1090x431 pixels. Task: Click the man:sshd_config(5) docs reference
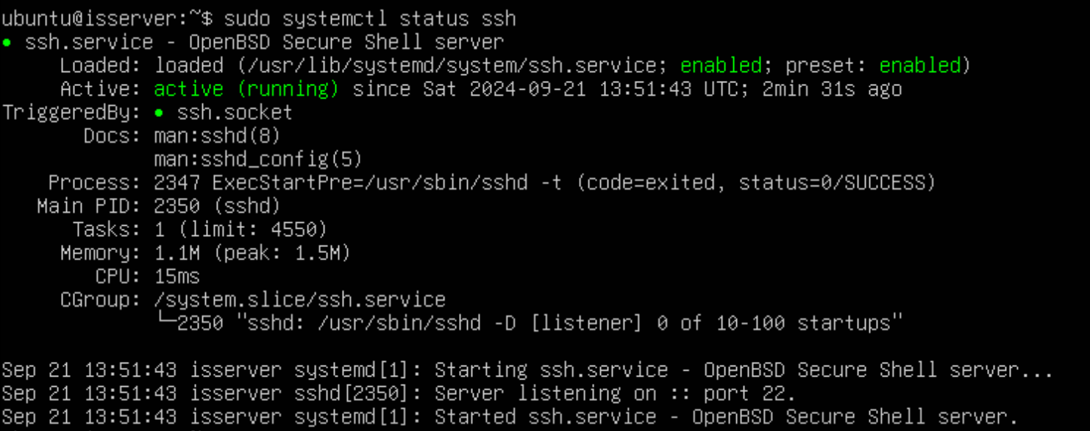click(258, 160)
